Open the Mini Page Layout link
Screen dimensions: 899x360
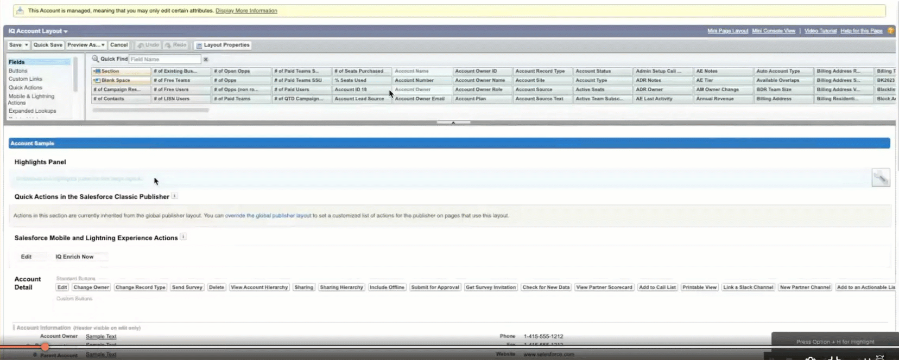pyautogui.click(x=727, y=31)
